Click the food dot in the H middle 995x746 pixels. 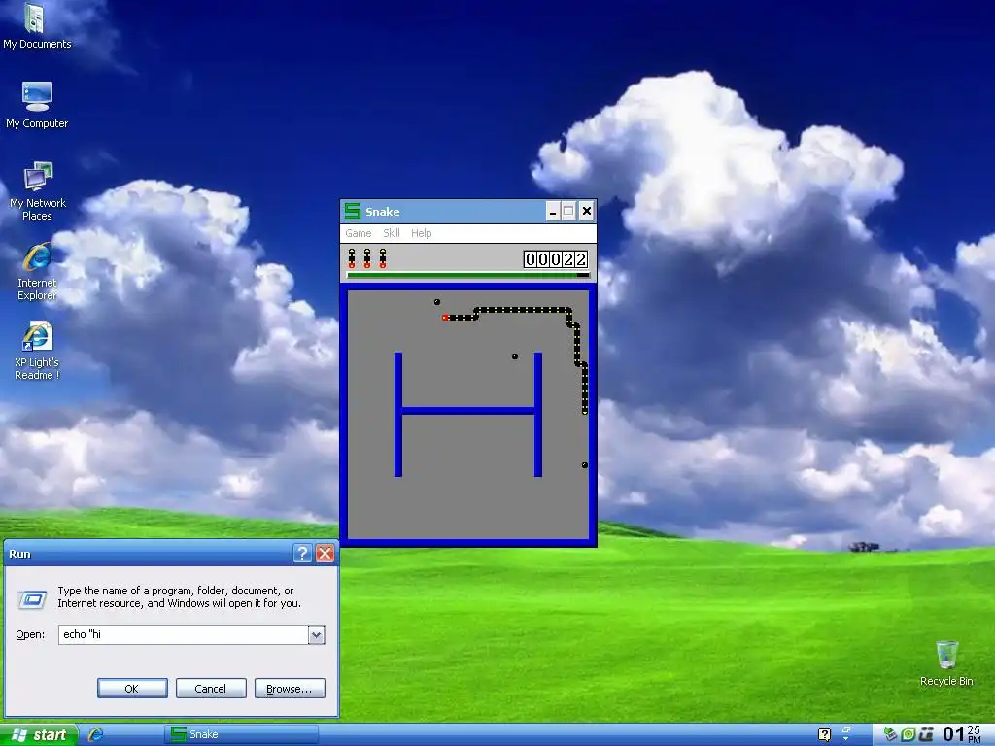click(x=515, y=356)
